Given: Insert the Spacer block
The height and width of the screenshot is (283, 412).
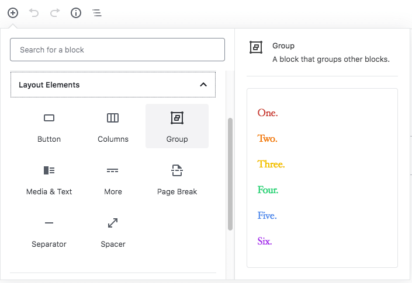Looking at the screenshot, I should click(113, 231).
